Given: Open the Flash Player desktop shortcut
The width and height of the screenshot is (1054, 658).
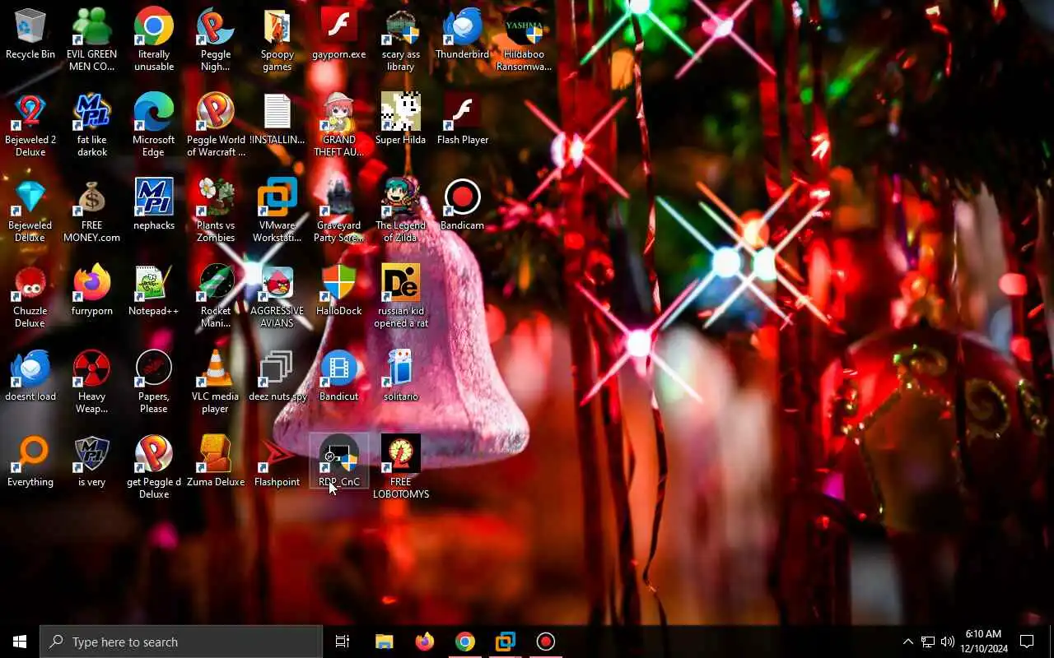Looking at the screenshot, I should coord(463,120).
